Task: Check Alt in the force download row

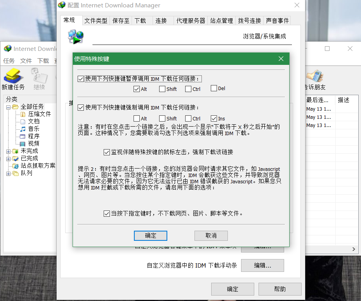Action: pyautogui.click(x=137, y=118)
